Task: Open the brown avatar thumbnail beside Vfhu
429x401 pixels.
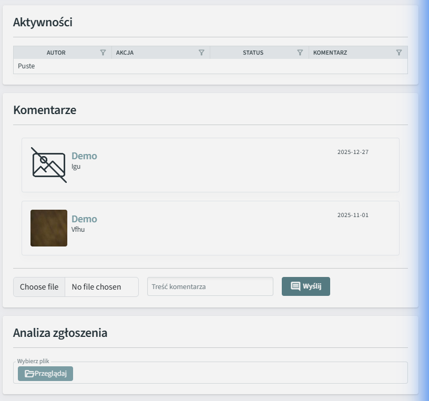Action: point(49,228)
